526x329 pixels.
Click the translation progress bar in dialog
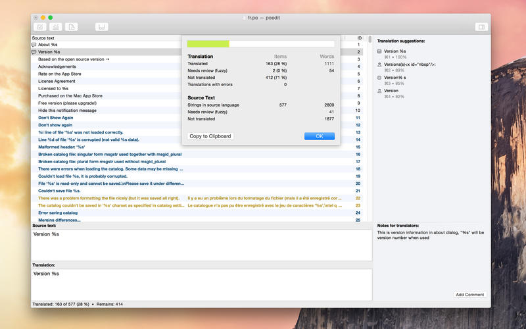[x=260, y=43]
